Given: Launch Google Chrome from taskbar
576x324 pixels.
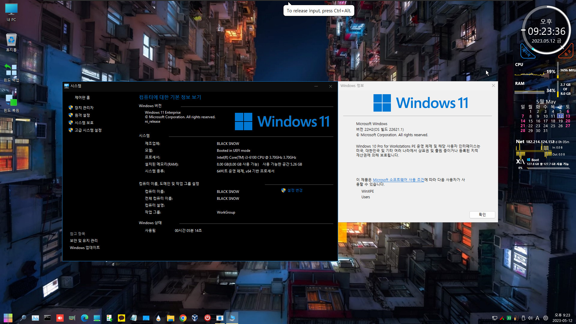Looking at the screenshot, I should 183,318.
